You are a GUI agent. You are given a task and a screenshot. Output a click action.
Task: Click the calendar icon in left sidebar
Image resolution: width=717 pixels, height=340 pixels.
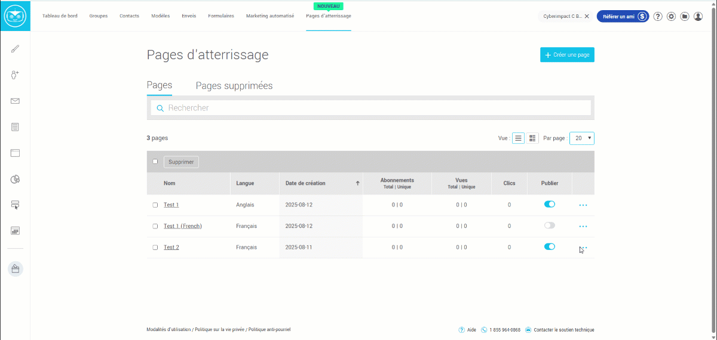[16, 231]
